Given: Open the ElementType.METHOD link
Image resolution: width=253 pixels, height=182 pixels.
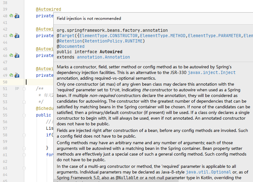Looking at the screenshot, I should 163,36.
